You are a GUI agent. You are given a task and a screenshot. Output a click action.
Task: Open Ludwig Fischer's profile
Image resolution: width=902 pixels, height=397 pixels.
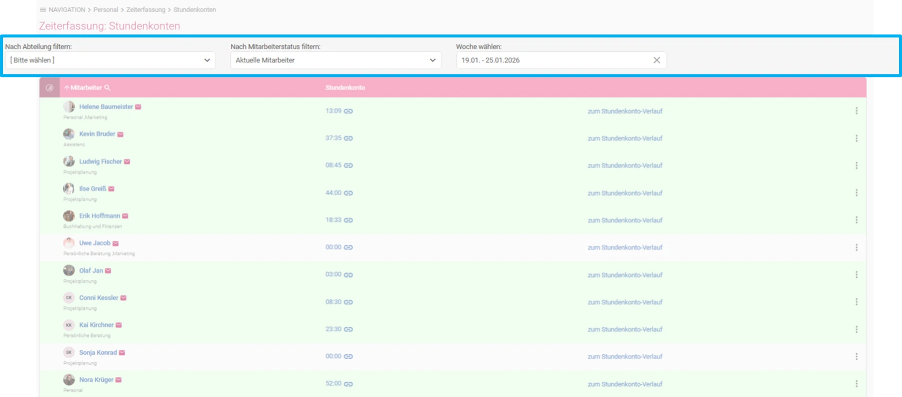point(101,161)
